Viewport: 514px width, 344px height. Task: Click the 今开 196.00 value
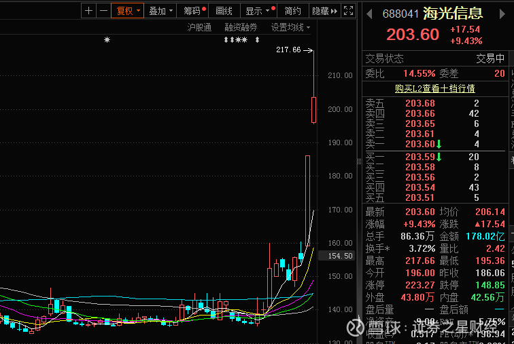coord(420,273)
